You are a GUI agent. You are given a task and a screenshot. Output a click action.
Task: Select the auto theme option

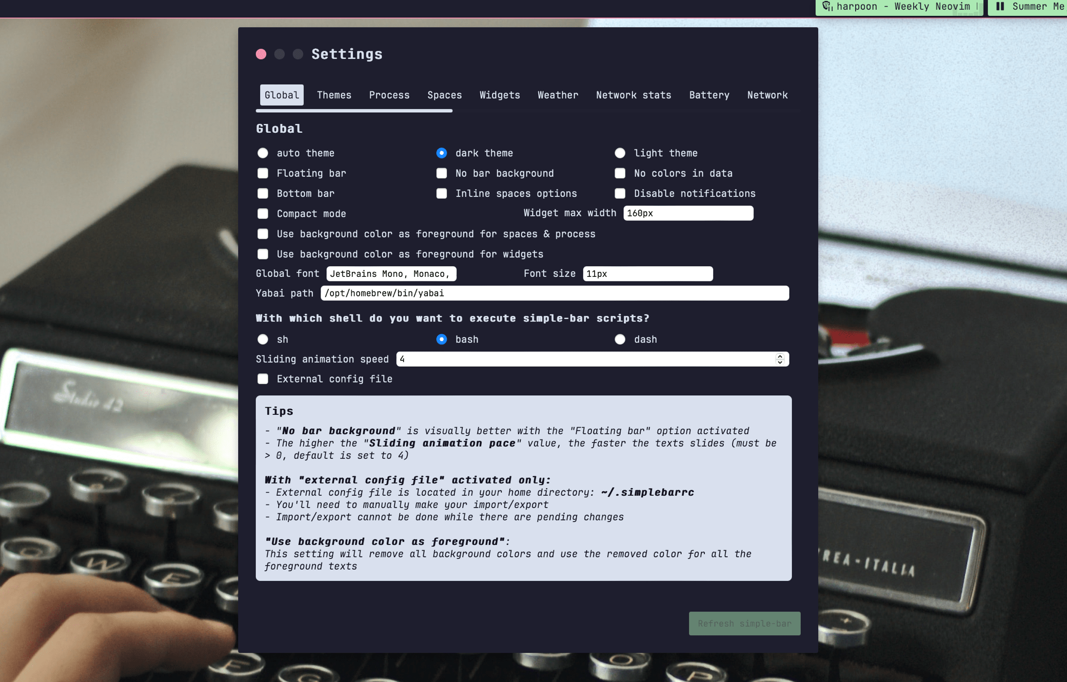pyautogui.click(x=263, y=153)
